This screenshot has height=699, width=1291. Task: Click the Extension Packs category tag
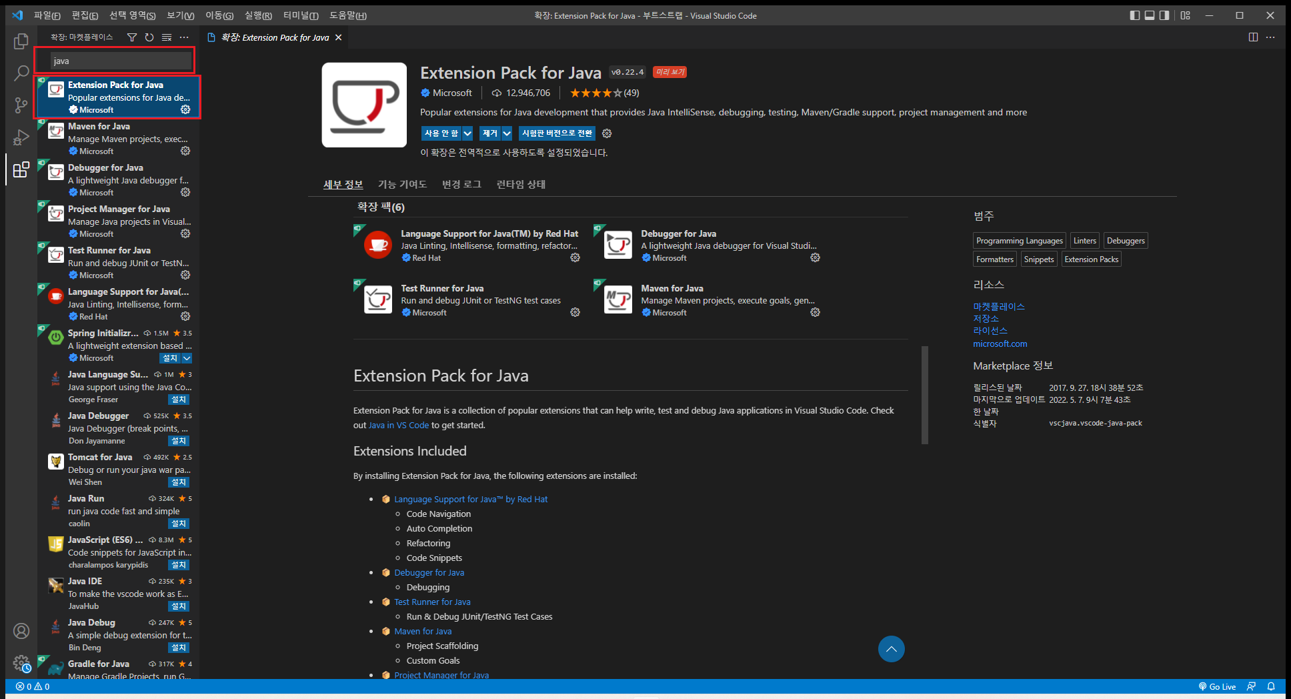(x=1091, y=259)
